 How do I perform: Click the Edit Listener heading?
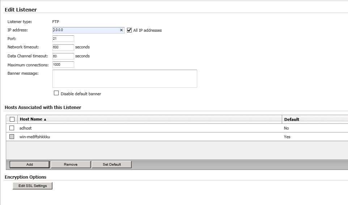tap(21, 10)
